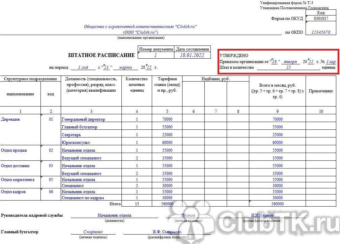This screenshot has height=244, width=340.
Task: Select the date of compilation 18.01.2022
Action: click(192, 55)
